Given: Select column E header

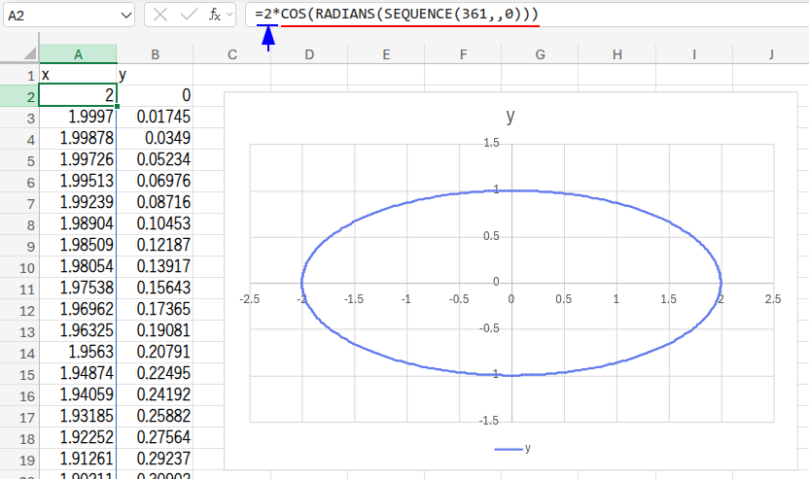Looking at the screenshot, I should tap(386, 54).
